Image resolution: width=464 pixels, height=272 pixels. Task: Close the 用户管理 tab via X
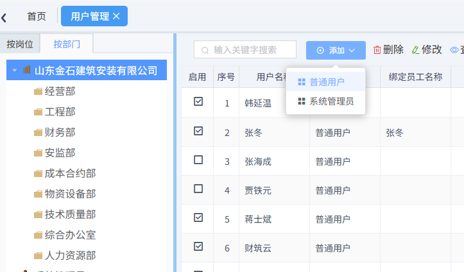(x=116, y=16)
